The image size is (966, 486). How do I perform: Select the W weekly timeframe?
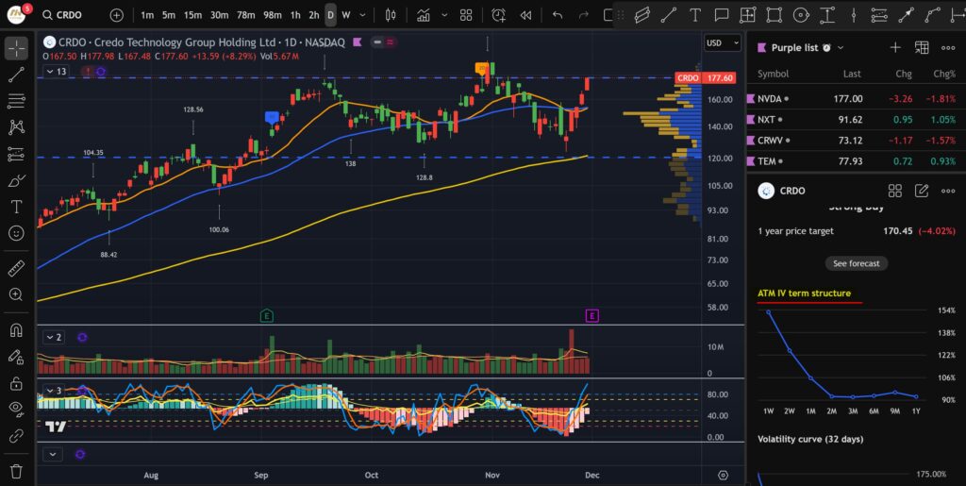(x=346, y=15)
